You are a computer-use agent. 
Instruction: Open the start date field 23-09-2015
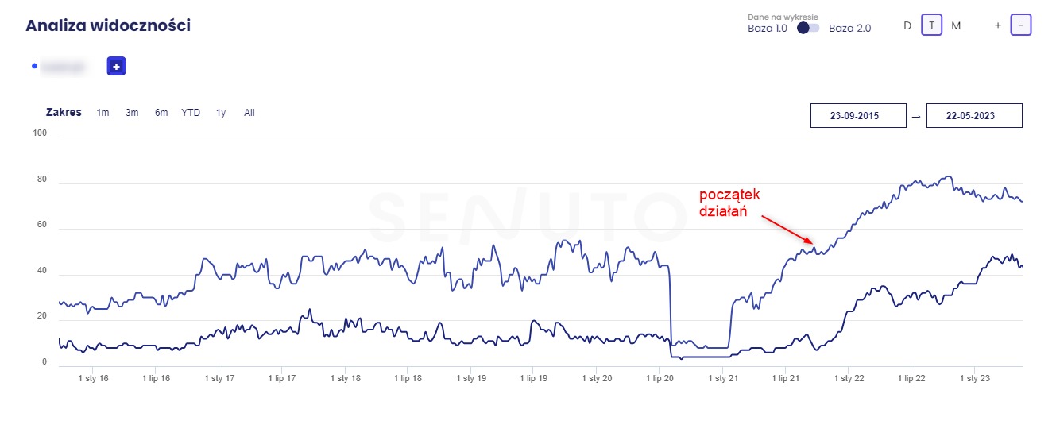858,115
